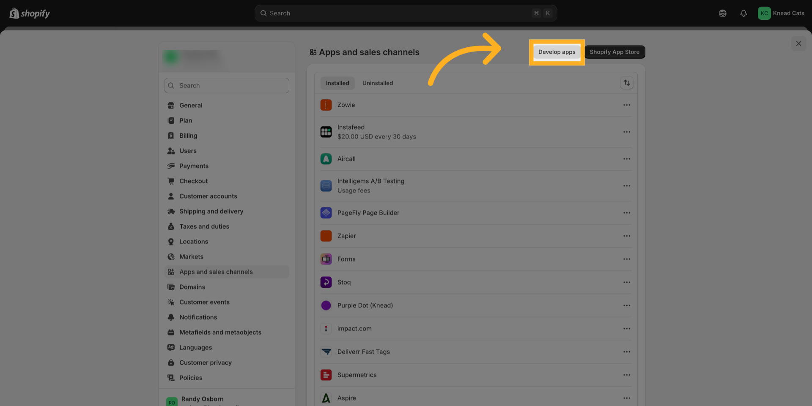This screenshot has width=812, height=406.
Task: Switch to the Uninstalled tab
Action: [377, 83]
